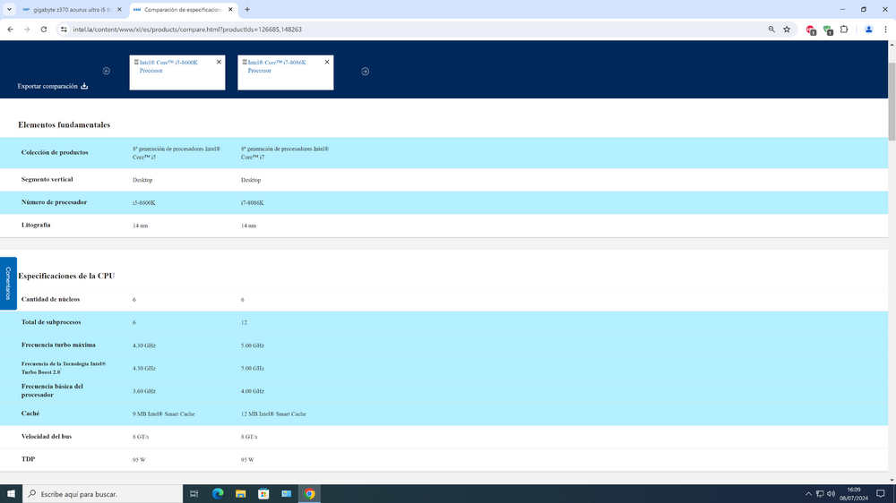Remove i7-8086K from comparison
The height and width of the screenshot is (503, 896).
click(327, 63)
